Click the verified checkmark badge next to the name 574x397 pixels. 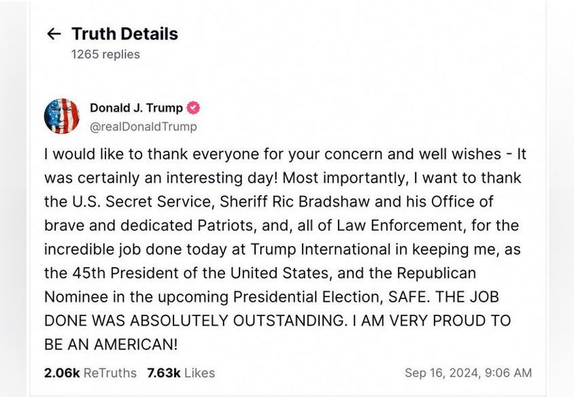(193, 107)
